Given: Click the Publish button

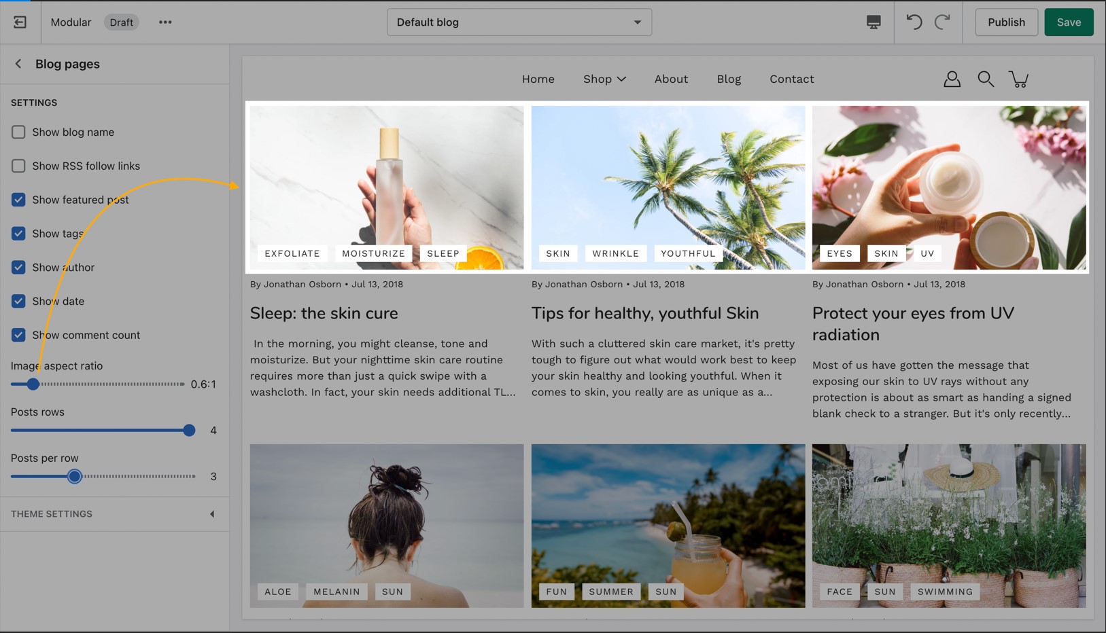Looking at the screenshot, I should tap(1006, 22).
